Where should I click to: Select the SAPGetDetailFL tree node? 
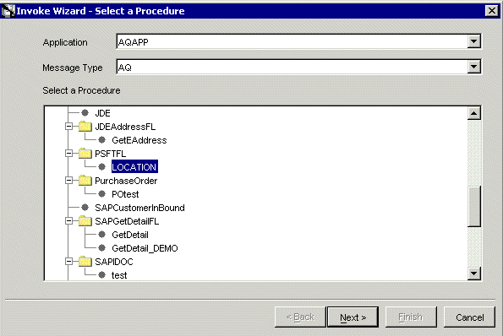click(x=127, y=221)
